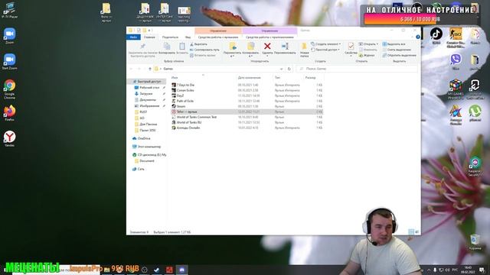Click Deselect all (Снять выделение) in the ribbon
Screen dimensions: 490x275
(x=397, y=50)
